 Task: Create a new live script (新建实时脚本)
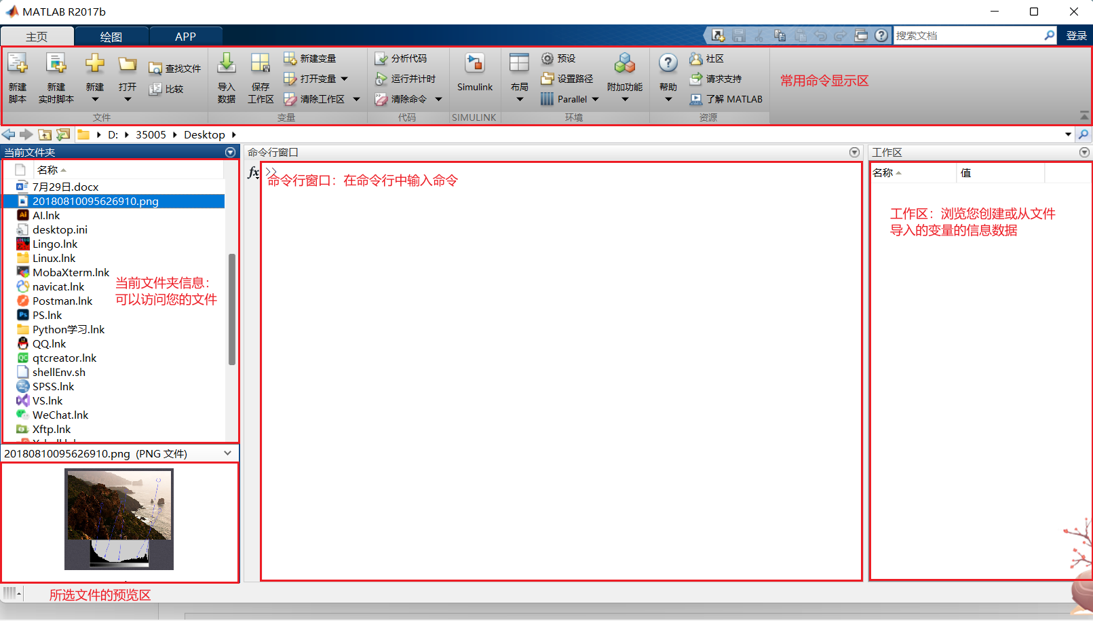point(56,78)
